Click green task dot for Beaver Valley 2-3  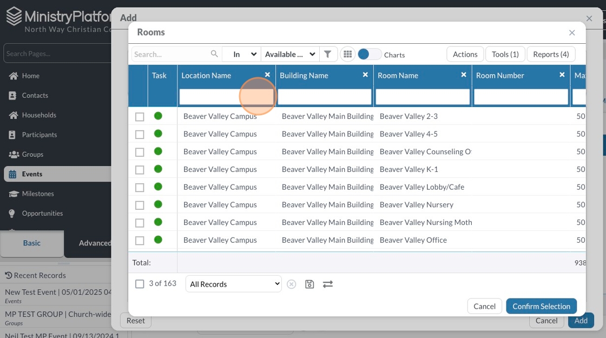pos(158,116)
